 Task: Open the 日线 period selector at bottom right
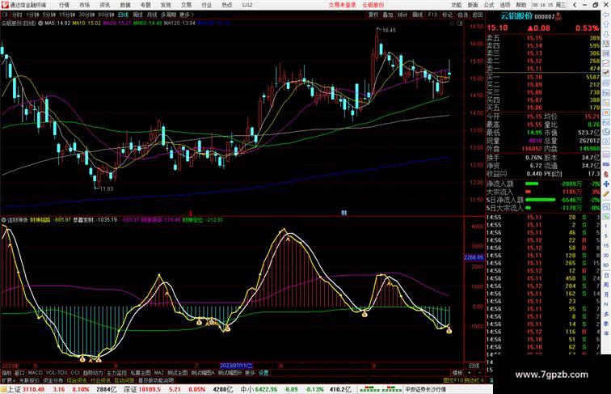pos(474,366)
